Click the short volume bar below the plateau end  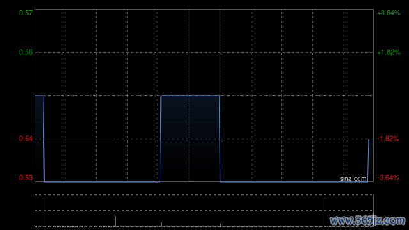pos(220,225)
